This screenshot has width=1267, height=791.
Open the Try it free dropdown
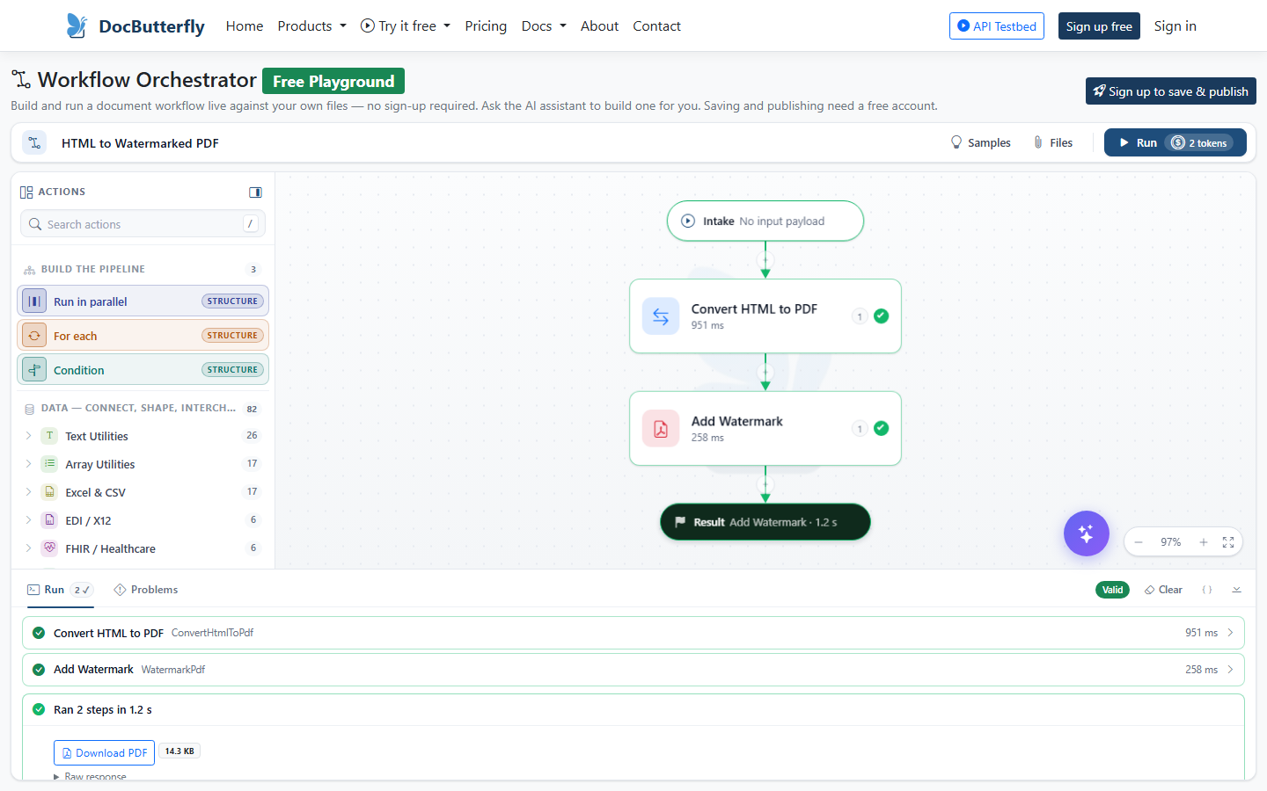coord(405,26)
